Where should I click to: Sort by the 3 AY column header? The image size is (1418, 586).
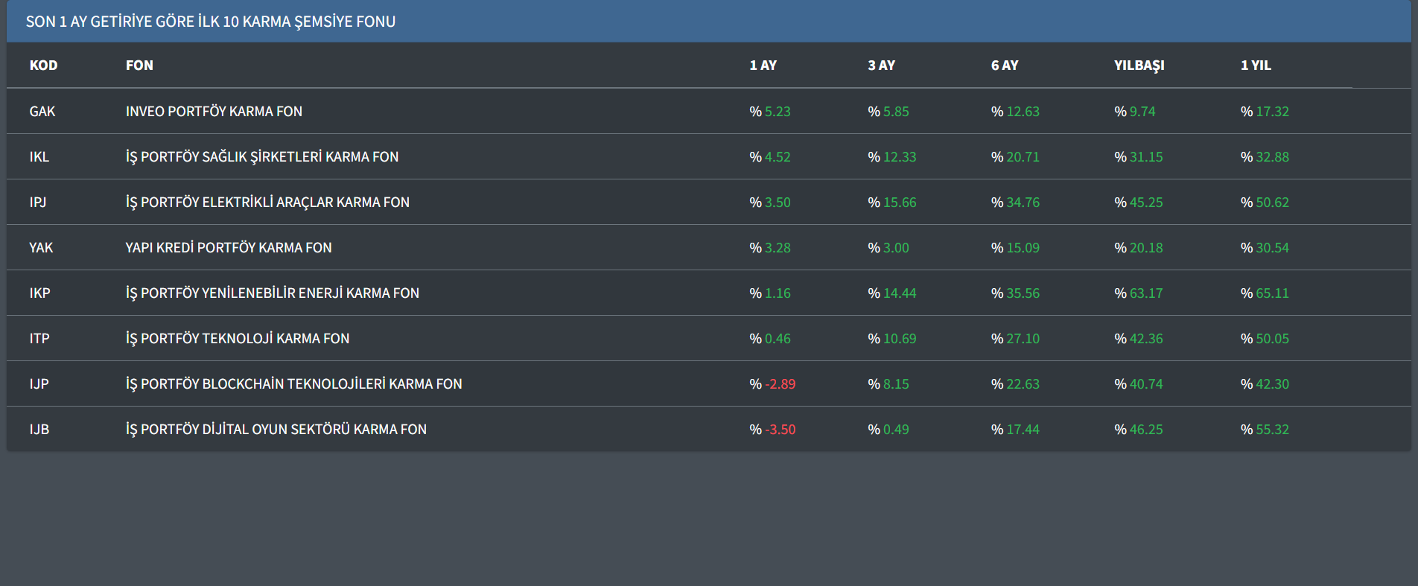click(x=881, y=66)
